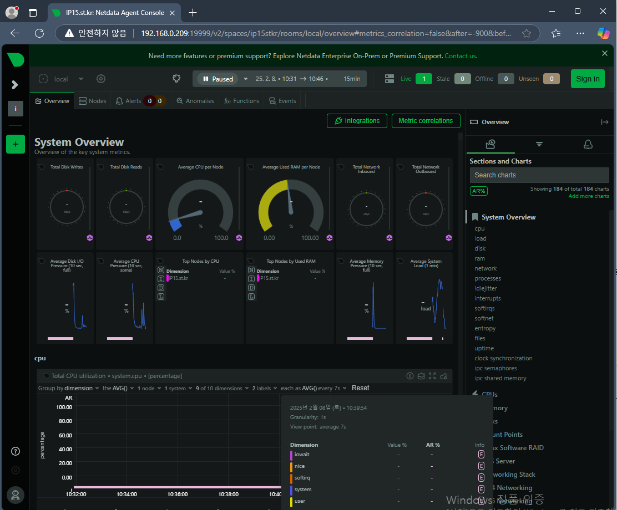Click the Add more charts link

point(589,196)
